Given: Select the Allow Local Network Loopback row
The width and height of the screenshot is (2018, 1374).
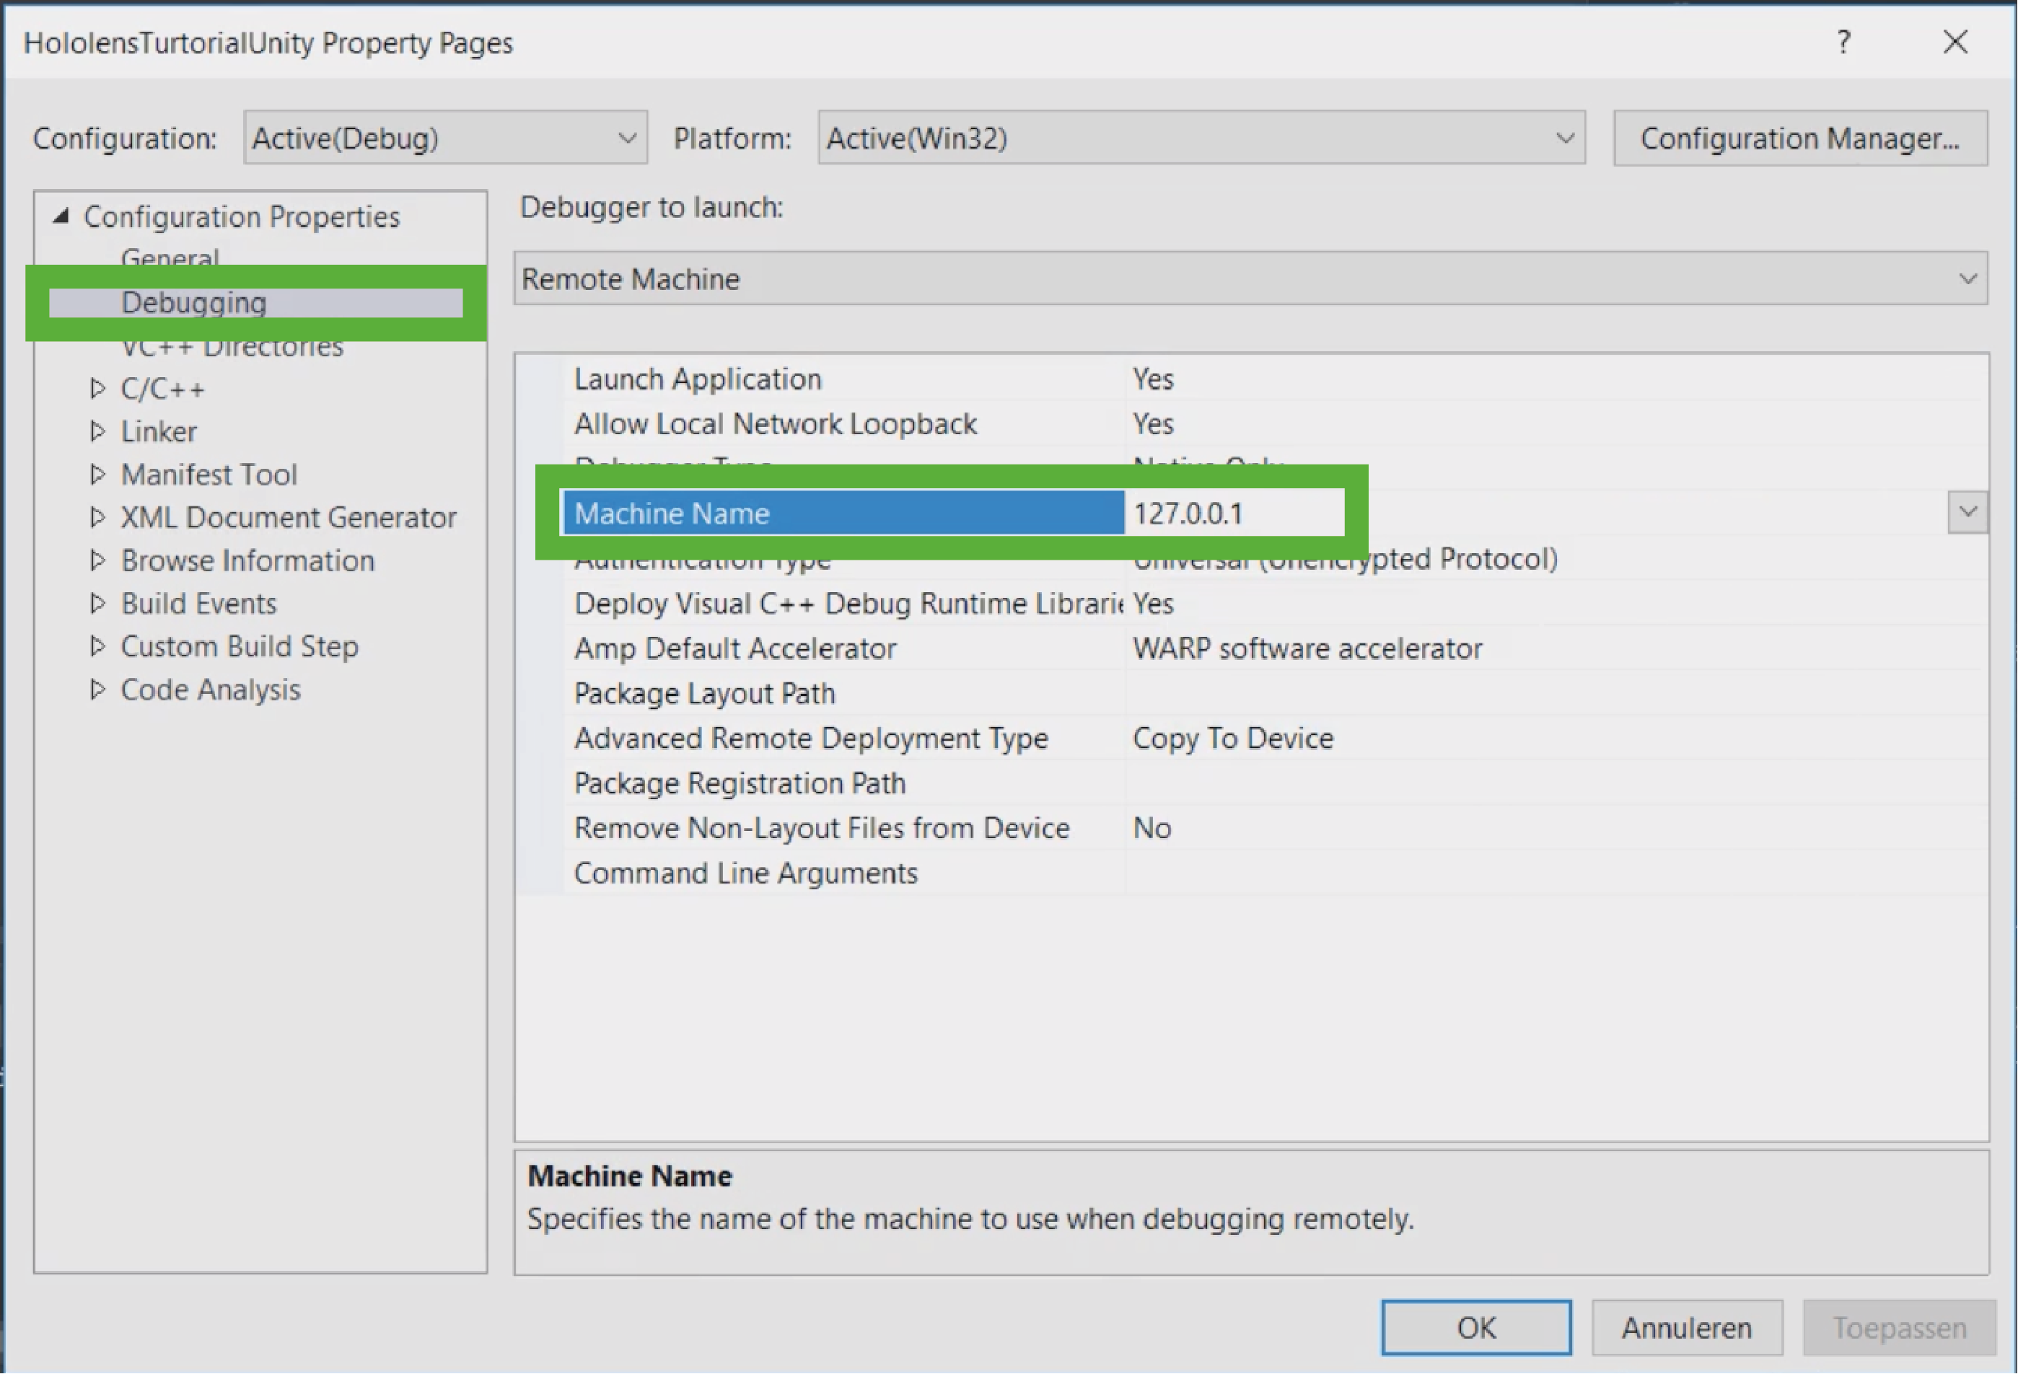Looking at the screenshot, I should 776,423.
